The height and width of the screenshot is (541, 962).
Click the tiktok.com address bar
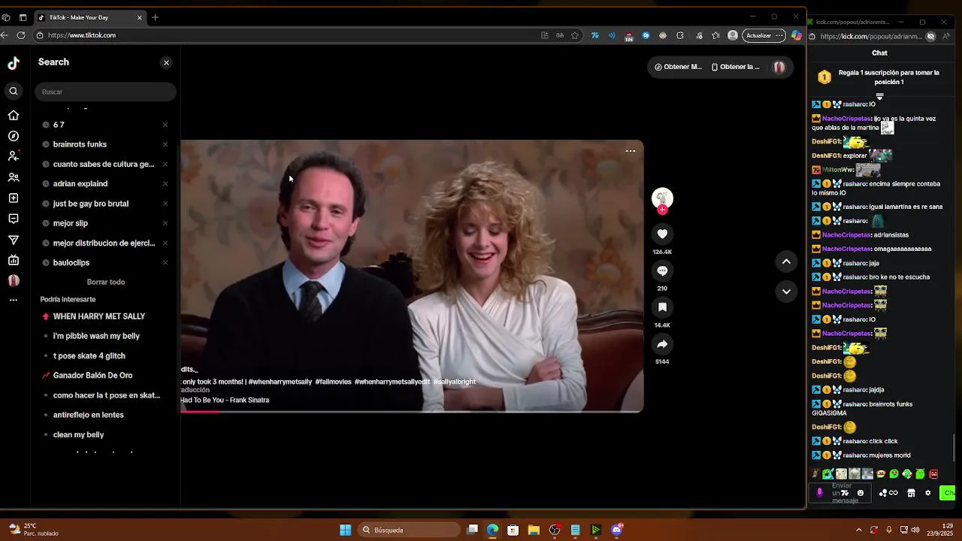point(286,35)
